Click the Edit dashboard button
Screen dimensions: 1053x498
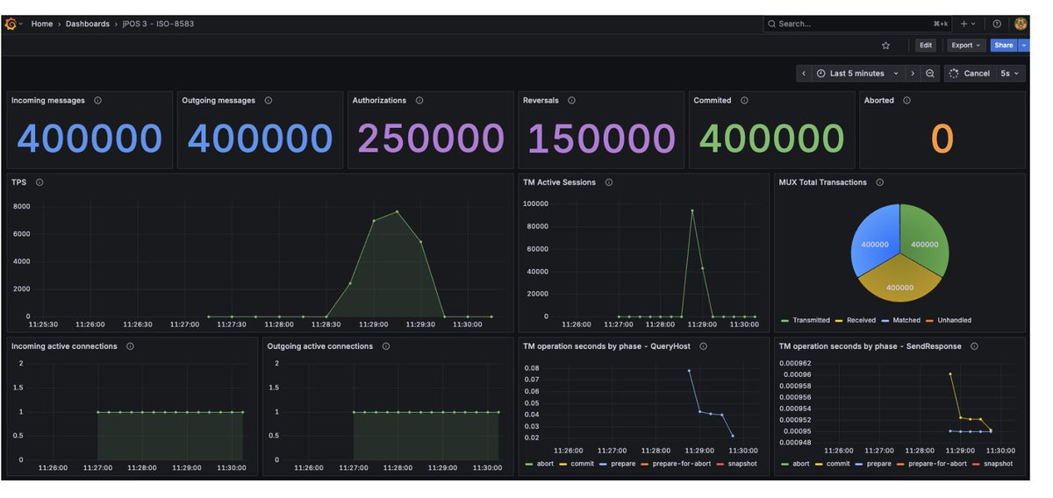click(x=926, y=46)
